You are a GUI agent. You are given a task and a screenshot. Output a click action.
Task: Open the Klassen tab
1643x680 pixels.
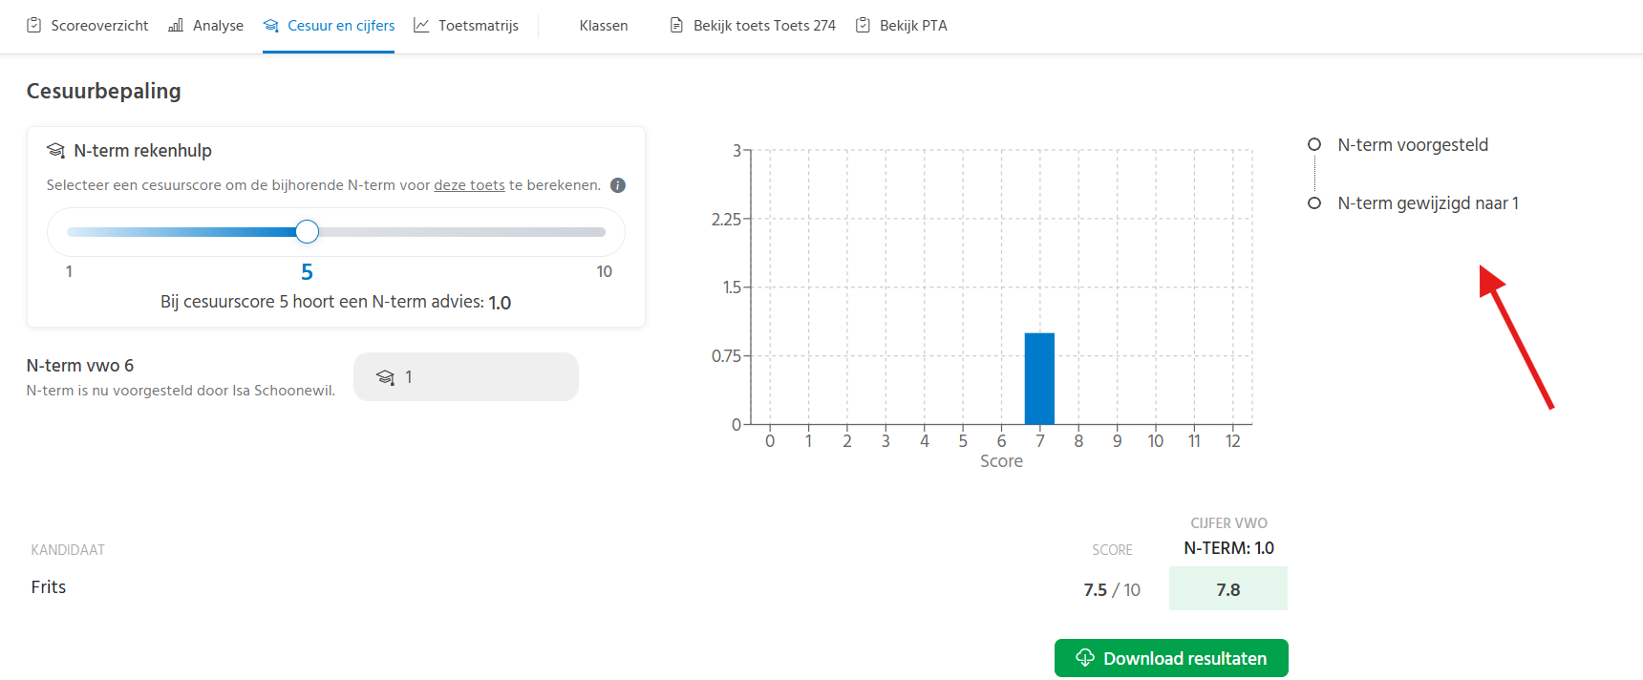603,26
